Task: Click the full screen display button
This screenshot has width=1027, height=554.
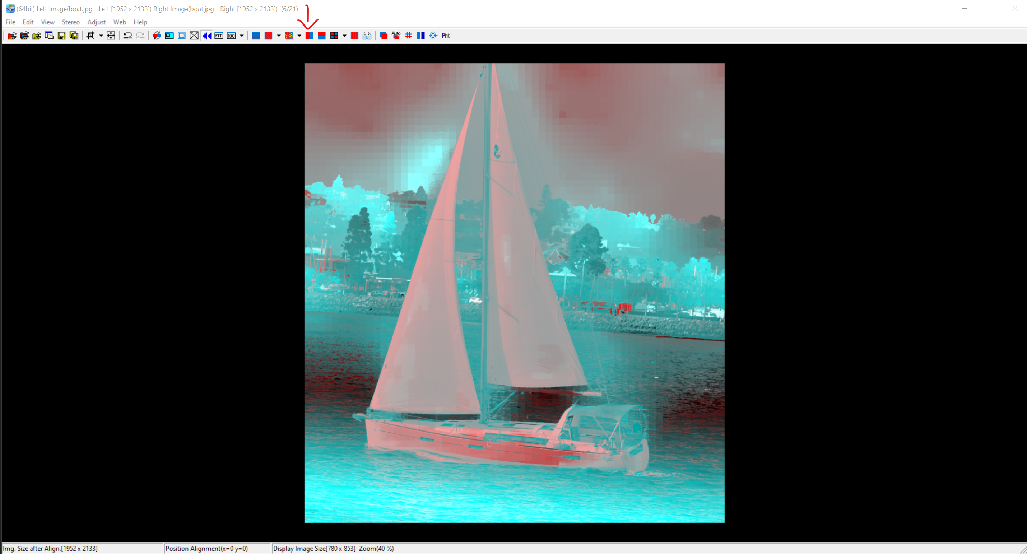Action: coord(194,36)
